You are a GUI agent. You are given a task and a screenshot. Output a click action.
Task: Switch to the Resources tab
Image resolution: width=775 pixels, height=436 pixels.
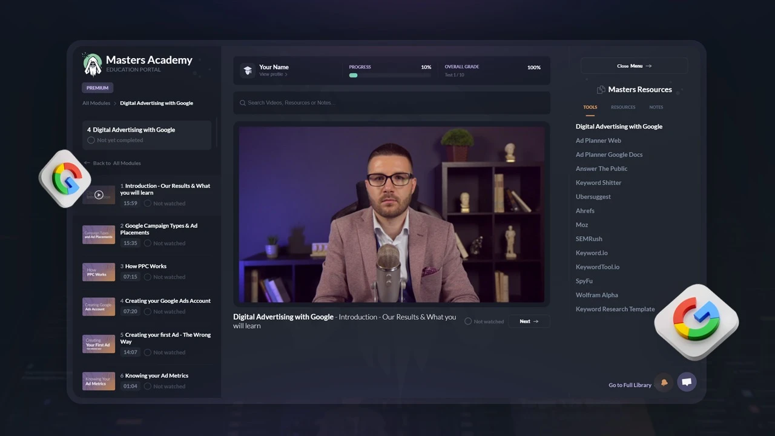click(x=622, y=107)
